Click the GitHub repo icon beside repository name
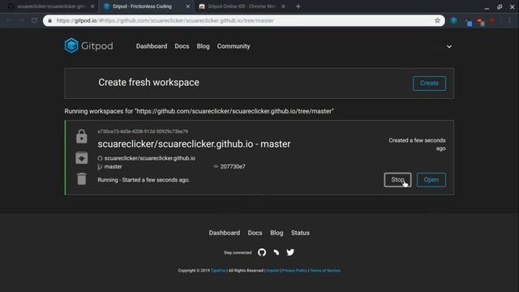519x292 pixels. coord(100,158)
